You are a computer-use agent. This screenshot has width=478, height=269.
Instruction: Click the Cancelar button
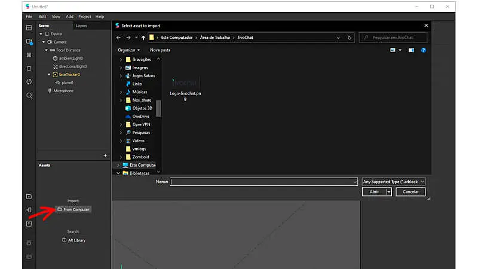(x=410, y=192)
